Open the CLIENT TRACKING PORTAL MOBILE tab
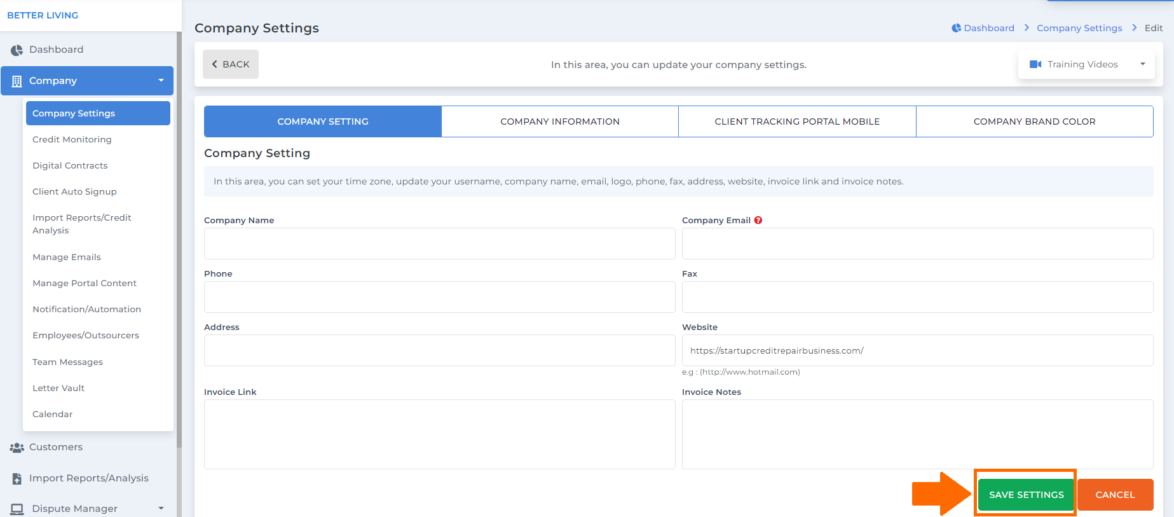Screen dimensions: 1174x517 (797, 121)
